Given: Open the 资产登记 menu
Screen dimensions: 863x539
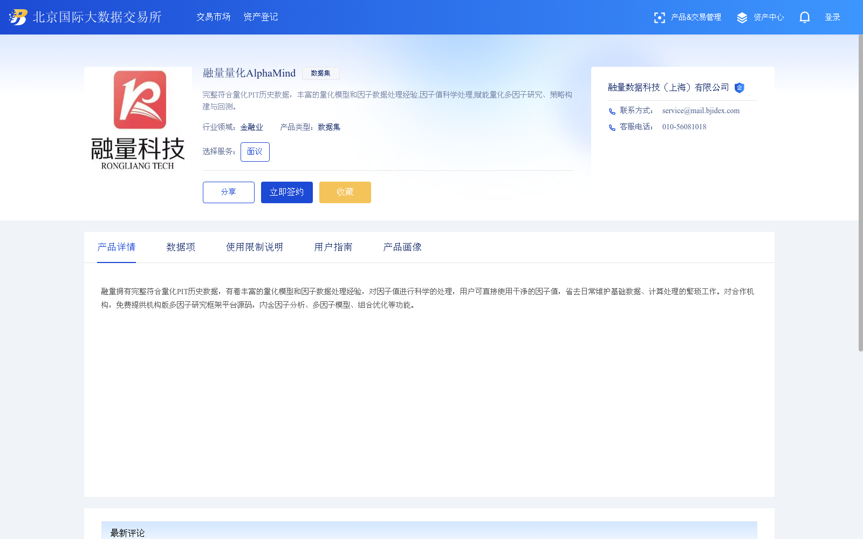Looking at the screenshot, I should 261,17.
